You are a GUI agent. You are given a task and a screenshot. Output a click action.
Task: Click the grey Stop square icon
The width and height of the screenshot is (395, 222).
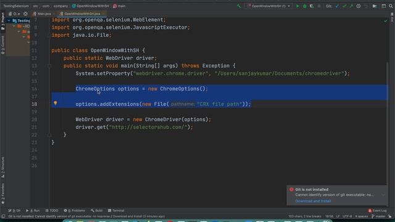click(319, 6)
